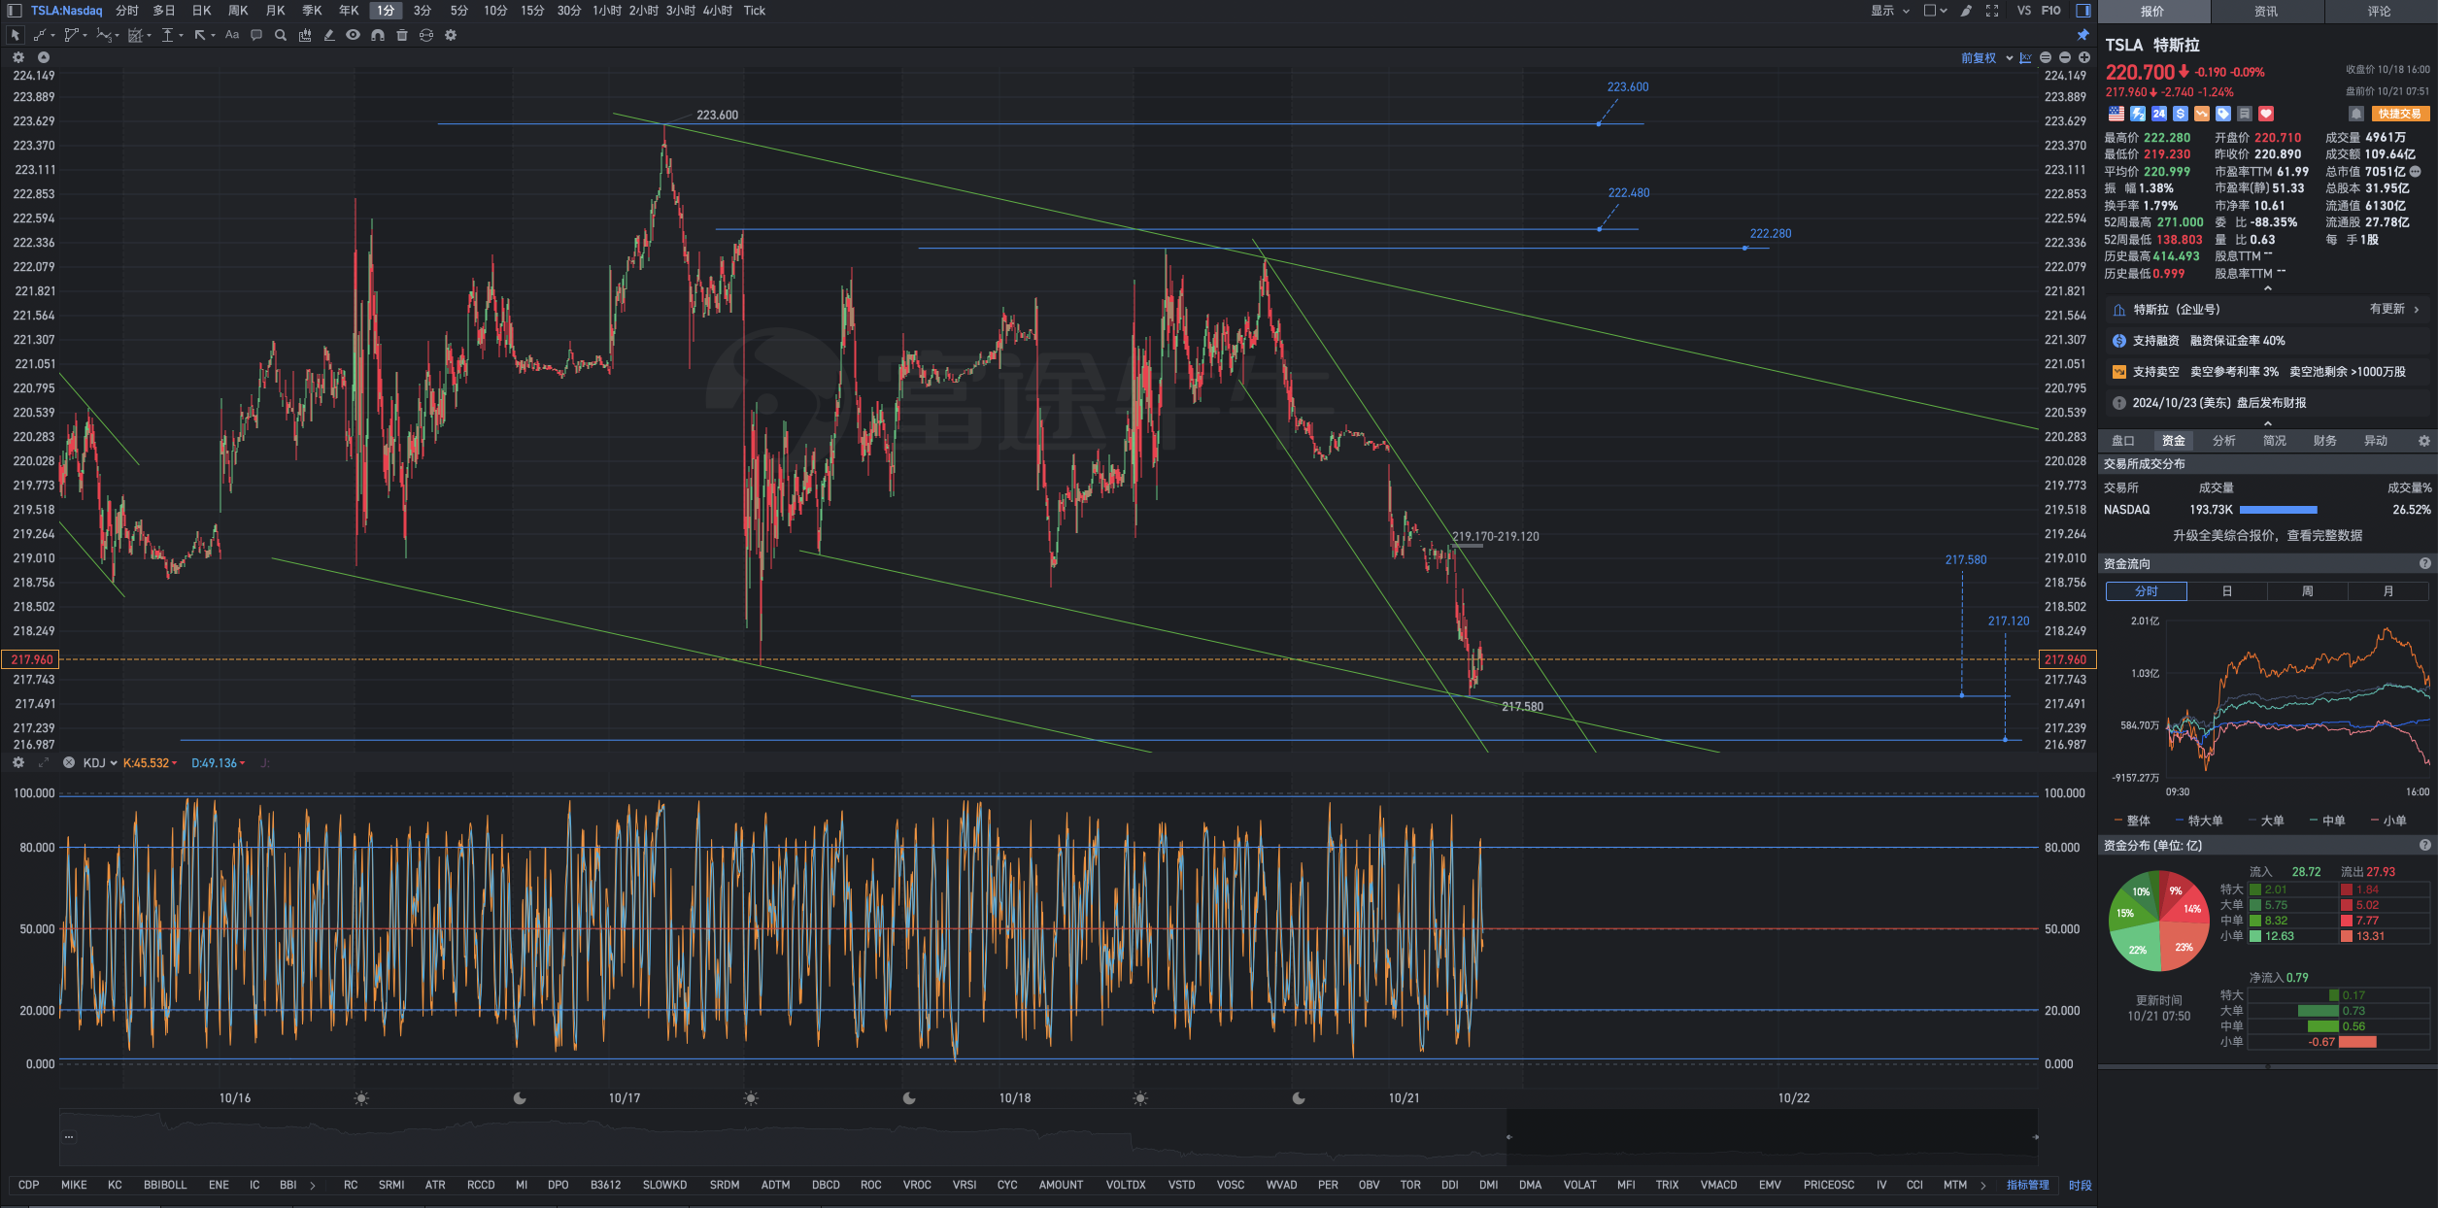Open the 显示 display dropdown

1890,11
